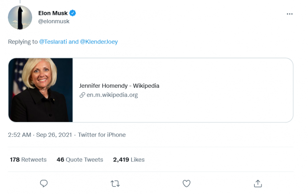
Task: Open the @KlenderJoey mention link
Action: coord(99,42)
